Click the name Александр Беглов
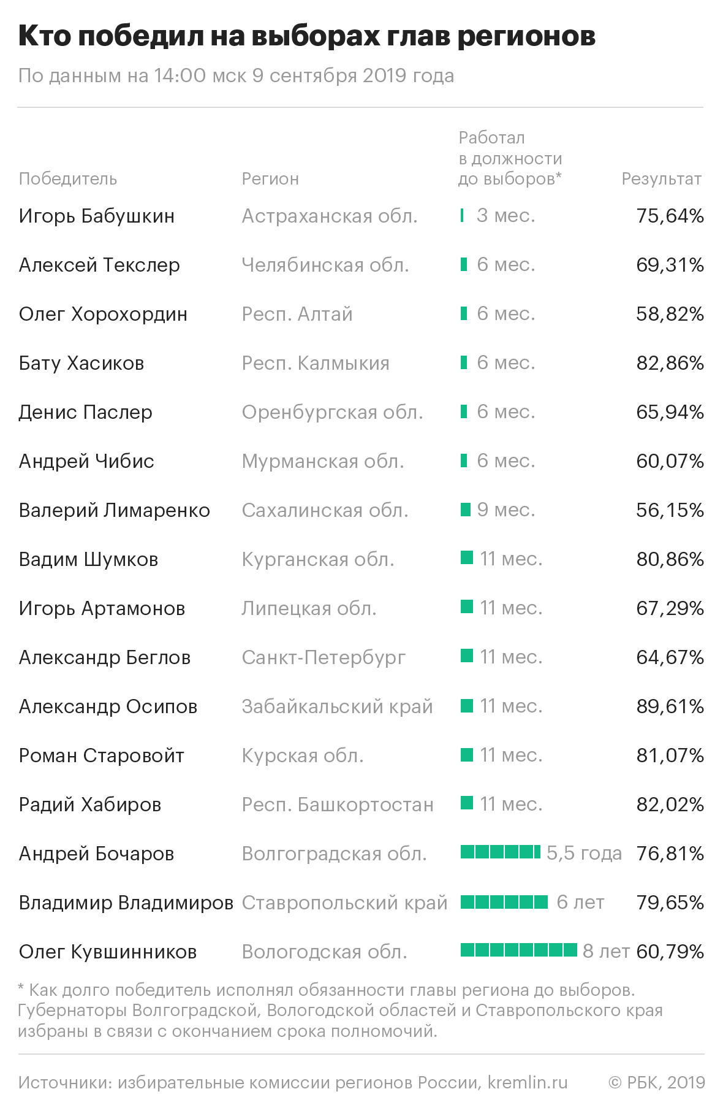The height and width of the screenshot is (1116, 723). (104, 657)
